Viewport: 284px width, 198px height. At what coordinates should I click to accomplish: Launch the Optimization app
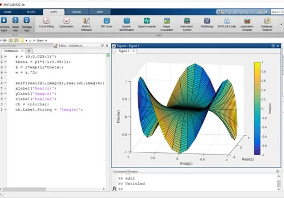pos(66,23)
